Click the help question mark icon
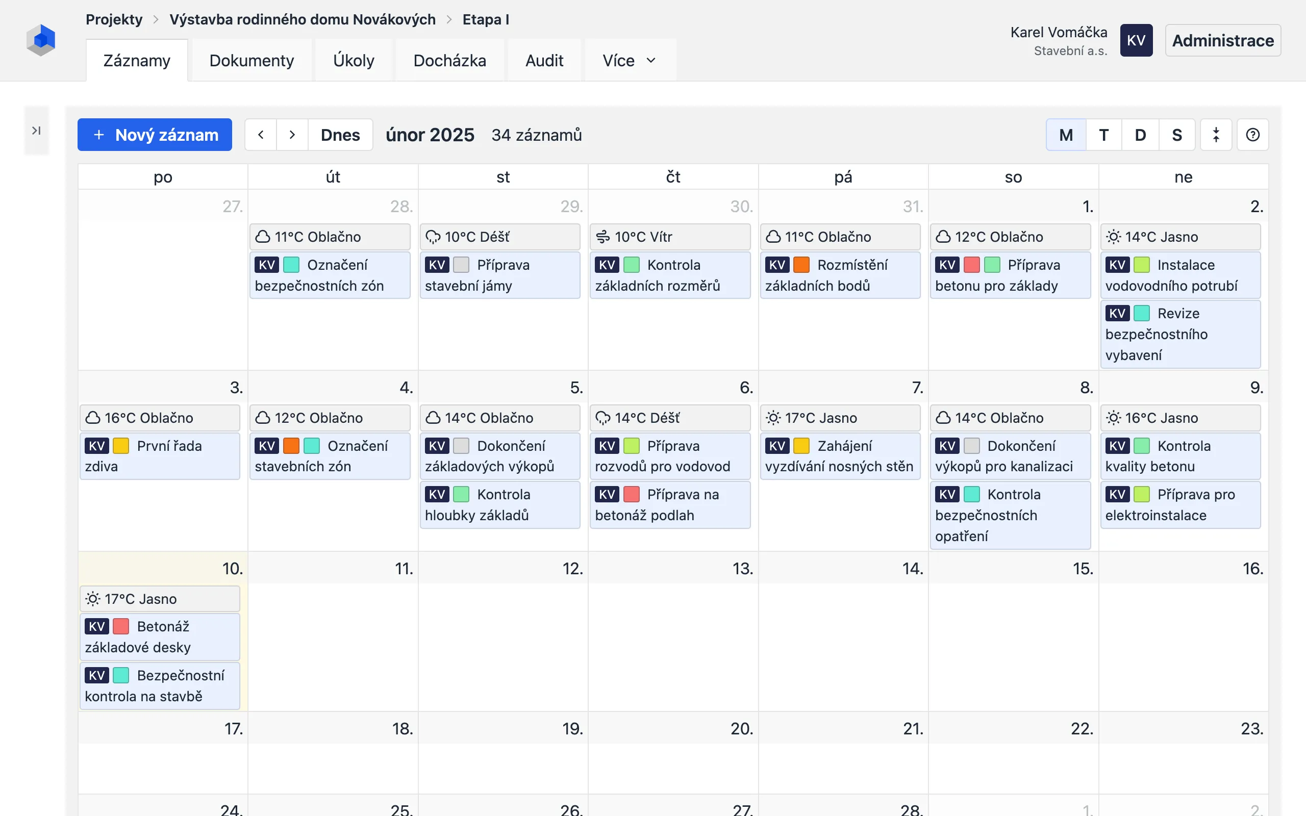This screenshot has height=816, width=1306. [x=1252, y=135]
